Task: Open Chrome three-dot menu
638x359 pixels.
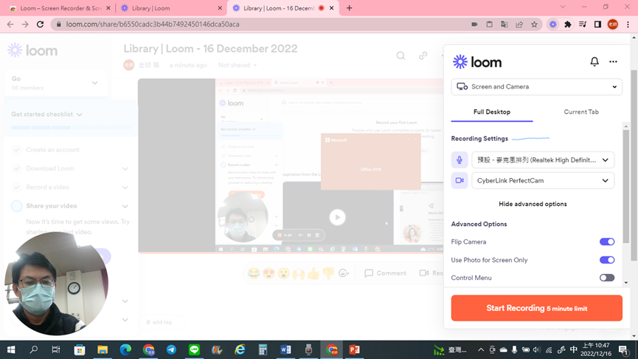Action: tap(628, 24)
